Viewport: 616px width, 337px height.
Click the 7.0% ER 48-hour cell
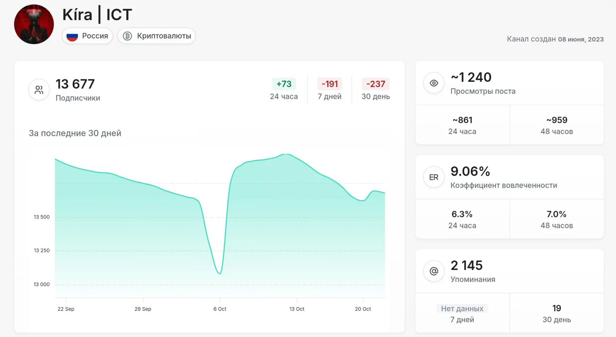click(x=557, y=219)
